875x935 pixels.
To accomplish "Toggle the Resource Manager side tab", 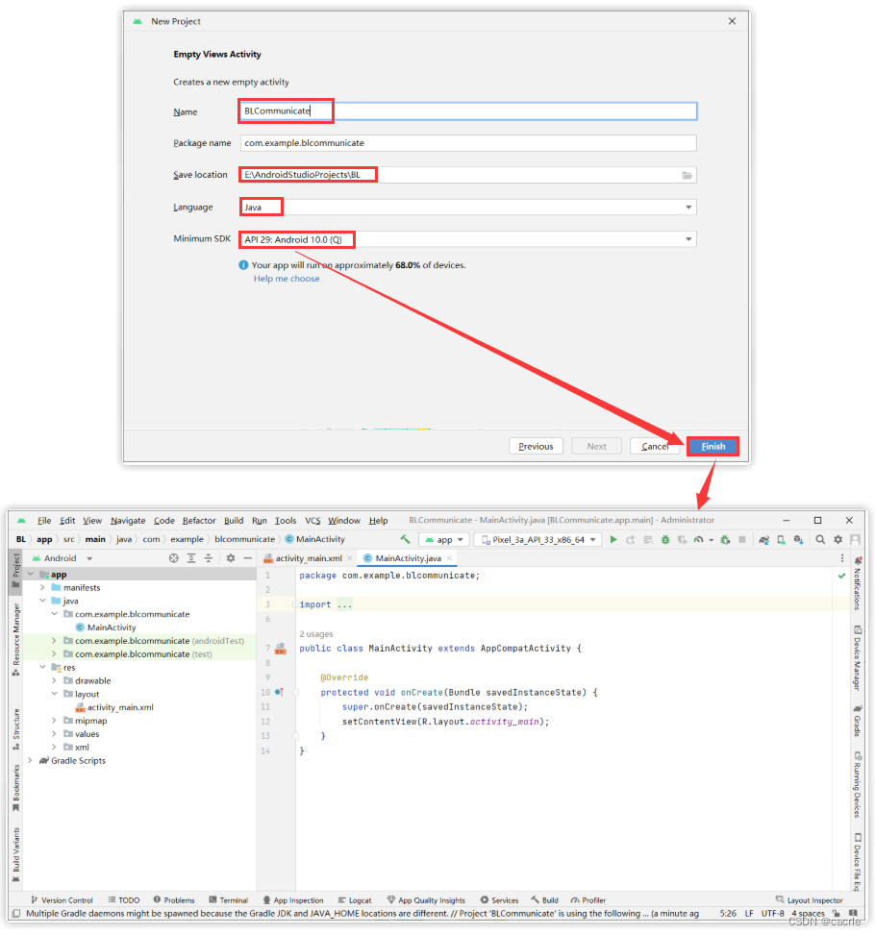I will (16, 639).
